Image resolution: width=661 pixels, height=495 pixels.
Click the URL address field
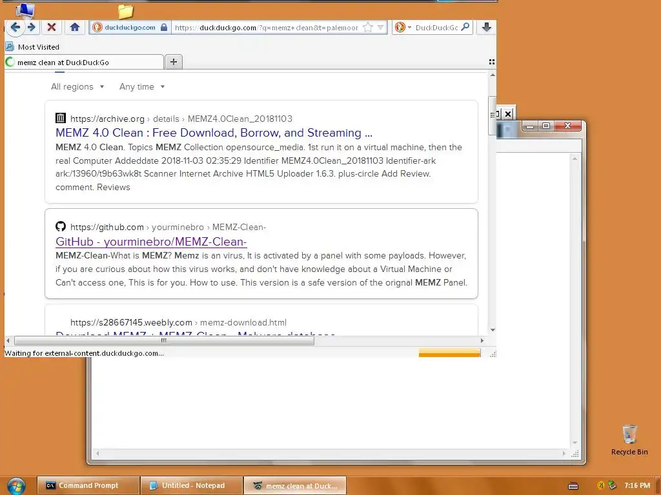tap(267, 28)
